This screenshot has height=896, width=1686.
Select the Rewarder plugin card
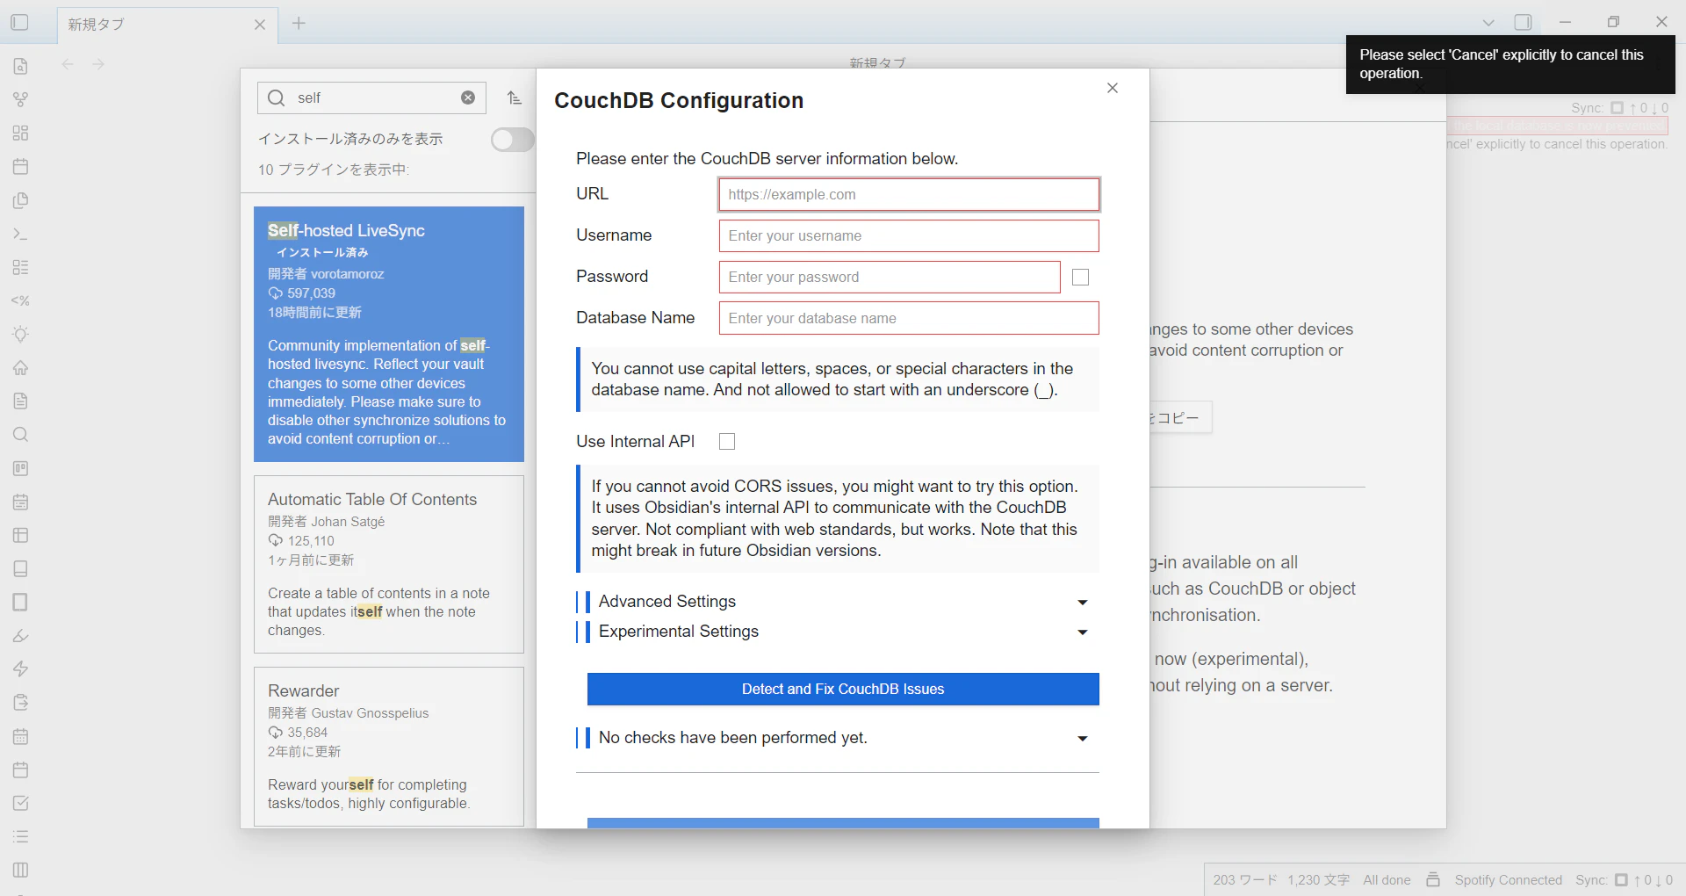pyautogui.click(x=389, y=747)
